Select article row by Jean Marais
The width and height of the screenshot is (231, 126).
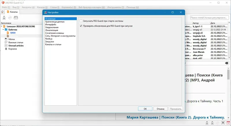click(206, 52)
